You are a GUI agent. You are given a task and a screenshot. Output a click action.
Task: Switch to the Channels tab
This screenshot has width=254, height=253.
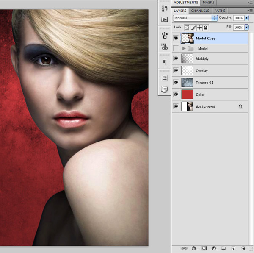click(200, 11)
